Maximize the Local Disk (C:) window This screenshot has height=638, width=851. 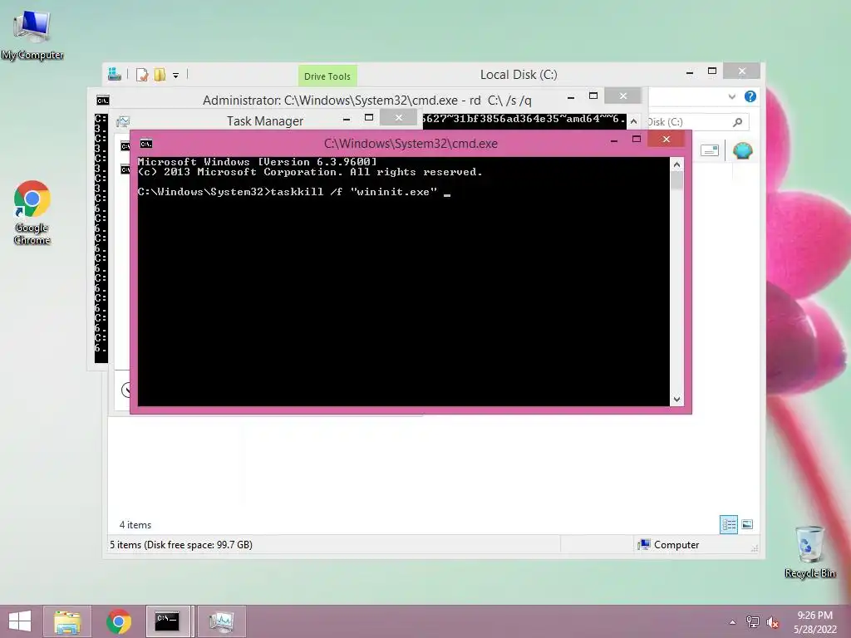712,71
